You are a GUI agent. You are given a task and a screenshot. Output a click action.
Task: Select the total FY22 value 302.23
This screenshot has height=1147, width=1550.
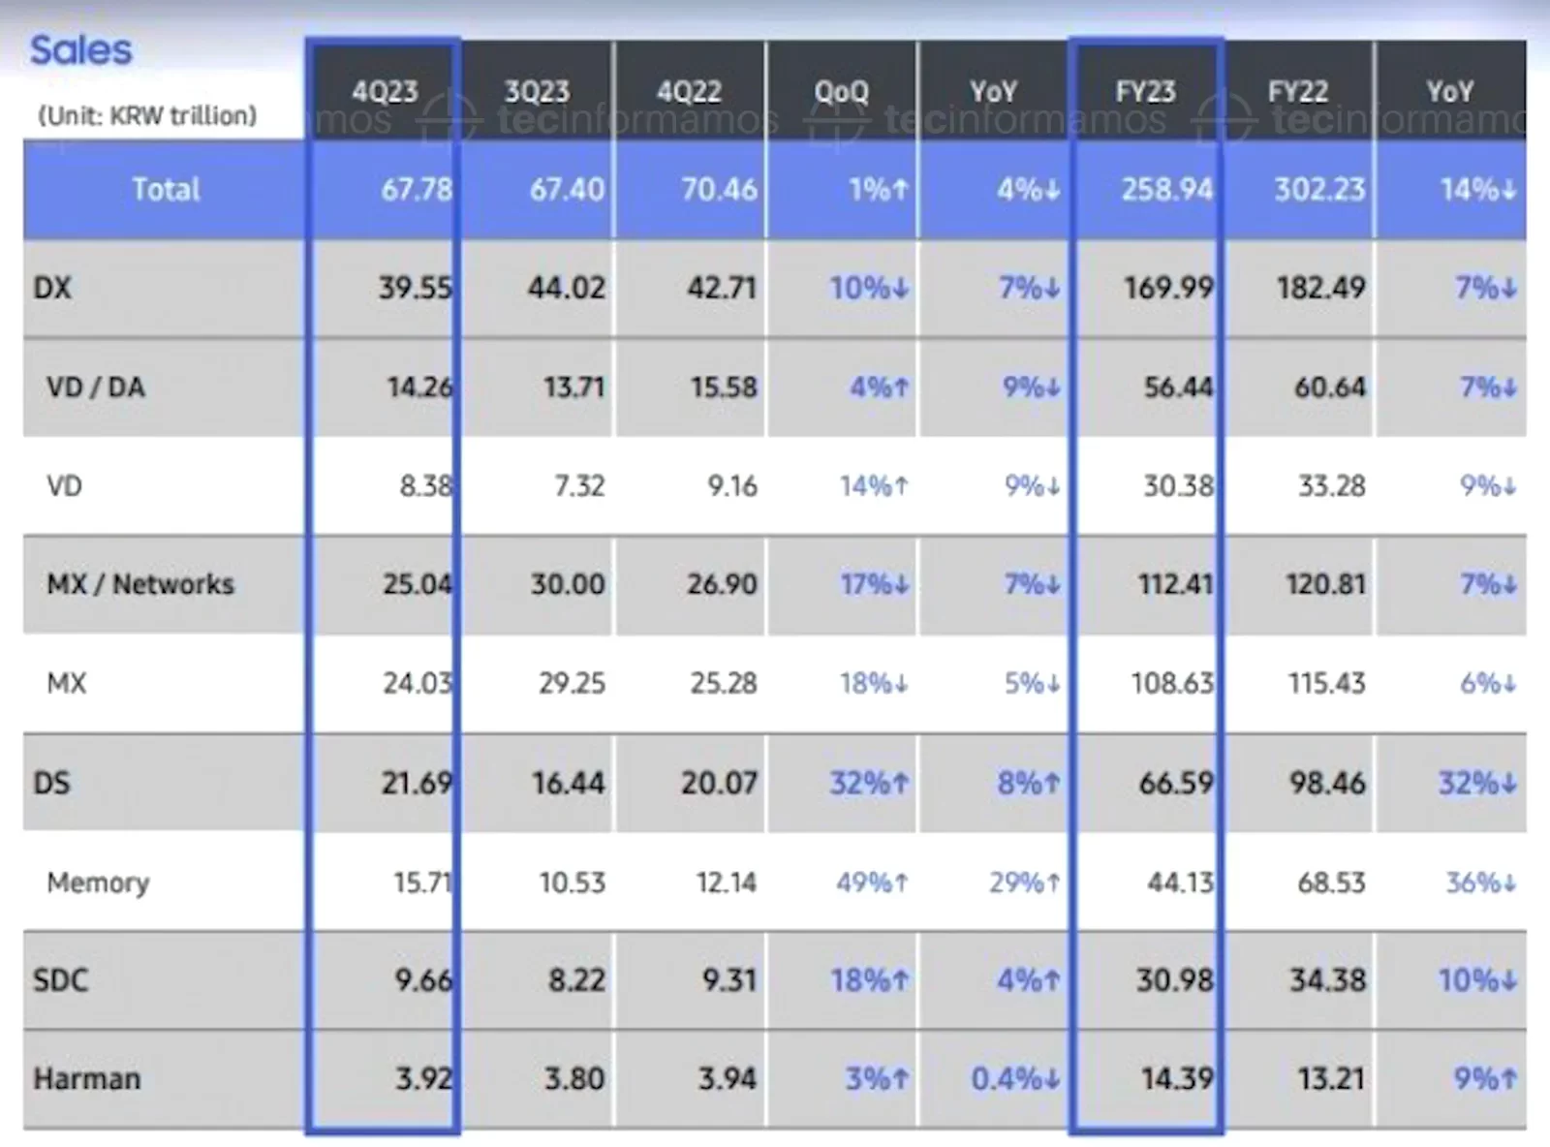point(1319,189)
